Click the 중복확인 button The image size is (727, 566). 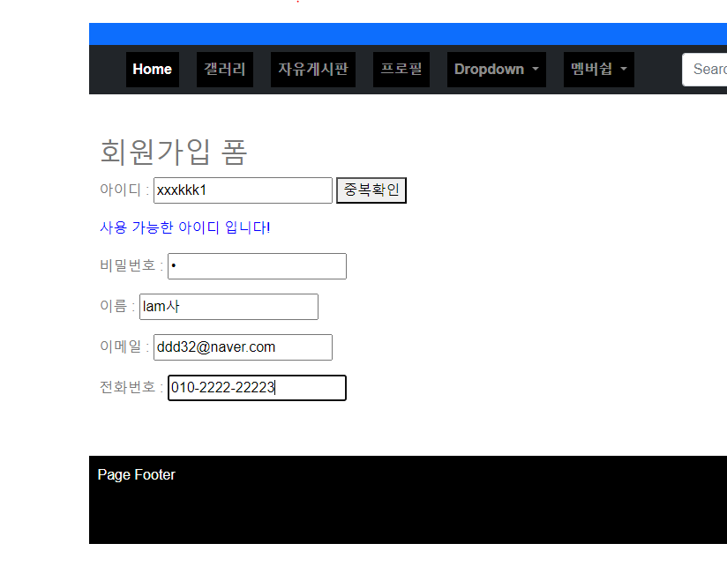point(371,190)
